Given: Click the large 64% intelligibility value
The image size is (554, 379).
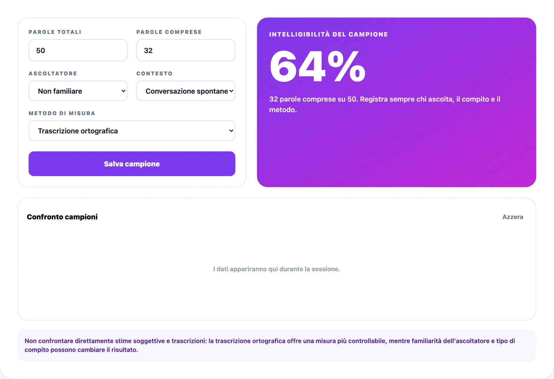Looking at the screenshot, I should coord(317,66).
